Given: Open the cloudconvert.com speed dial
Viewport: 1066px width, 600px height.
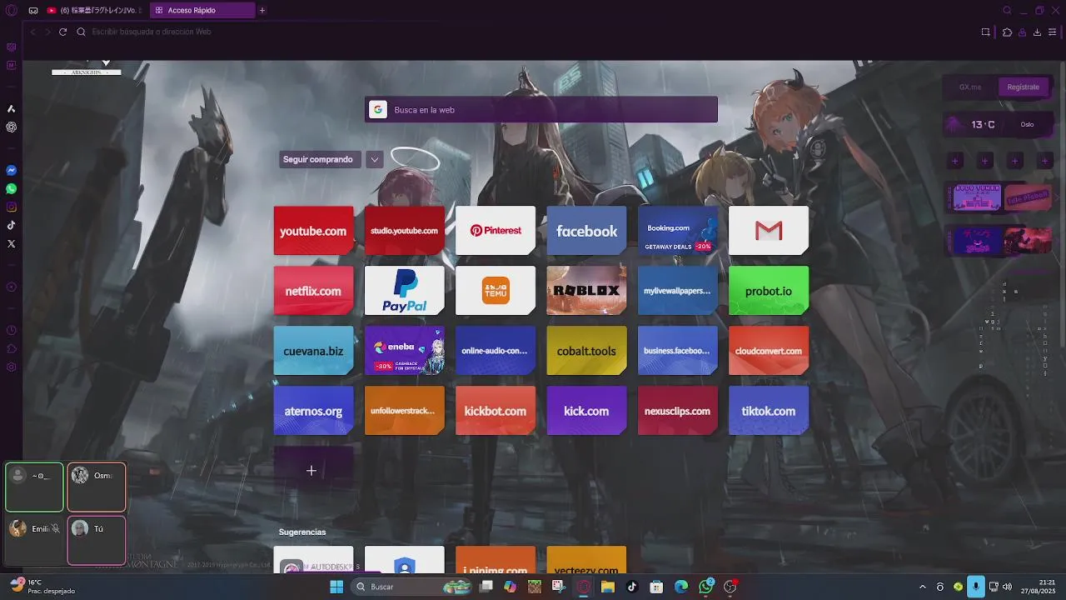Looking at the screenshot, I should pos(769,351).
